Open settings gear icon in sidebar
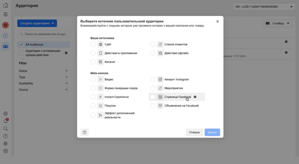This screenshot has height=164, width=299. pos(6,113)
